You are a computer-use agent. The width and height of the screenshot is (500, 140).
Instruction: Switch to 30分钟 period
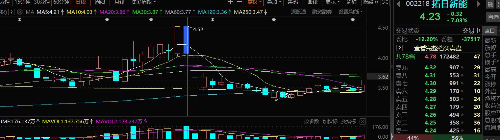tap(42, 2)
